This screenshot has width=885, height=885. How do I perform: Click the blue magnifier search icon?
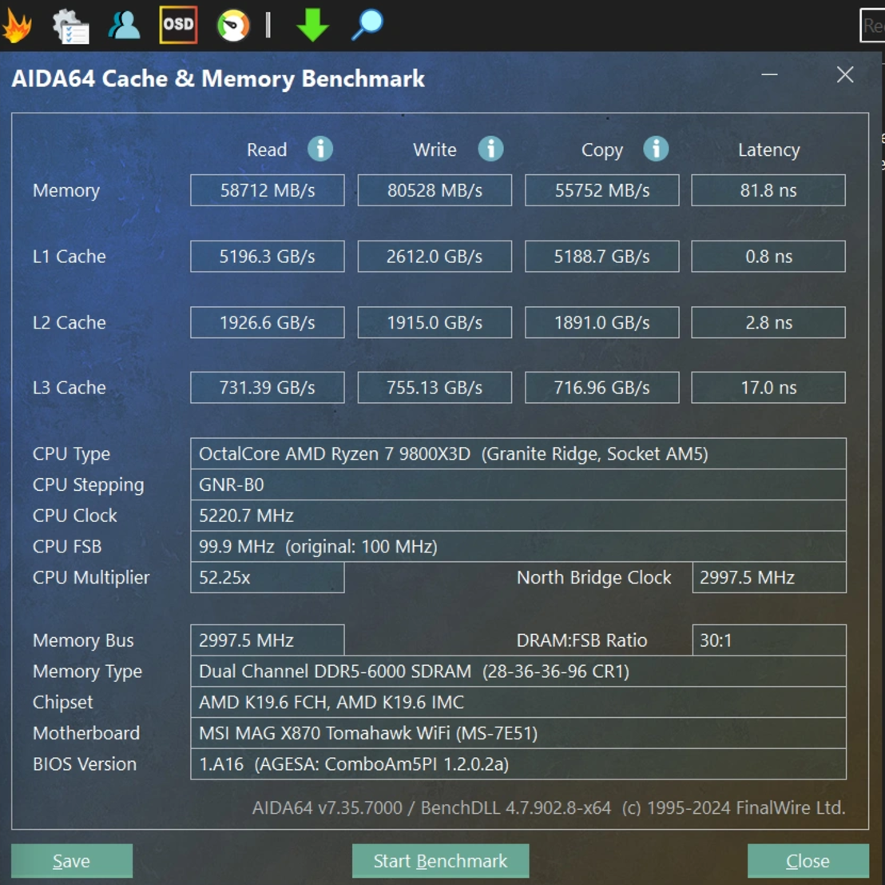pos(367,25)
